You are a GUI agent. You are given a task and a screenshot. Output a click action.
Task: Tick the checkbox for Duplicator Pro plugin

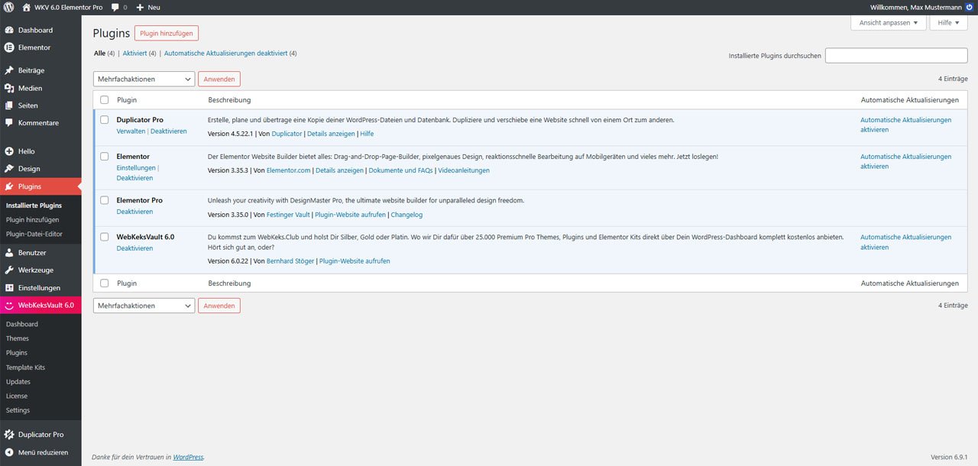click(x=105, y=120)
